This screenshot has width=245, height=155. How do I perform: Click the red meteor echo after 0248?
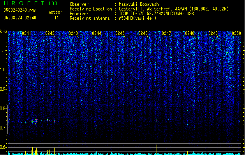(x=207, y=122)
